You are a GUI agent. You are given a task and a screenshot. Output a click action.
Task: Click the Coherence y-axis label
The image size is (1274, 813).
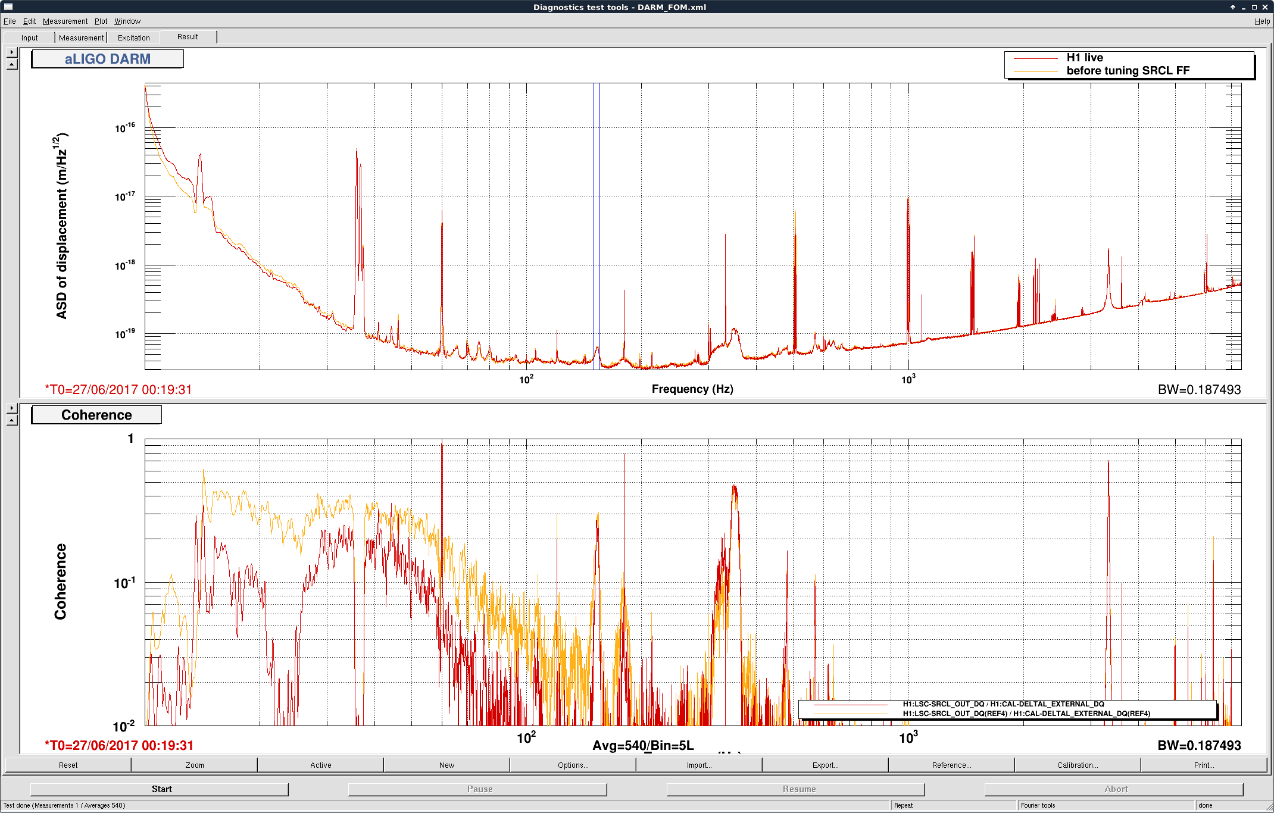pyautogui.click(x=61, y=581)
